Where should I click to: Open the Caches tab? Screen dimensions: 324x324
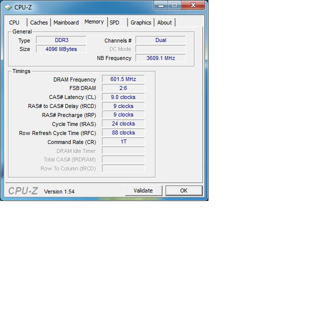coord(39,22)
